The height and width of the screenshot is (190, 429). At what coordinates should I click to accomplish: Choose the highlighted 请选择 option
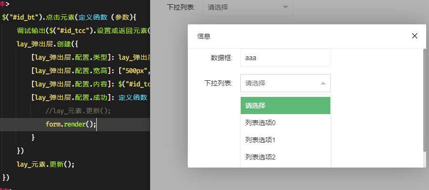(286, 106)
